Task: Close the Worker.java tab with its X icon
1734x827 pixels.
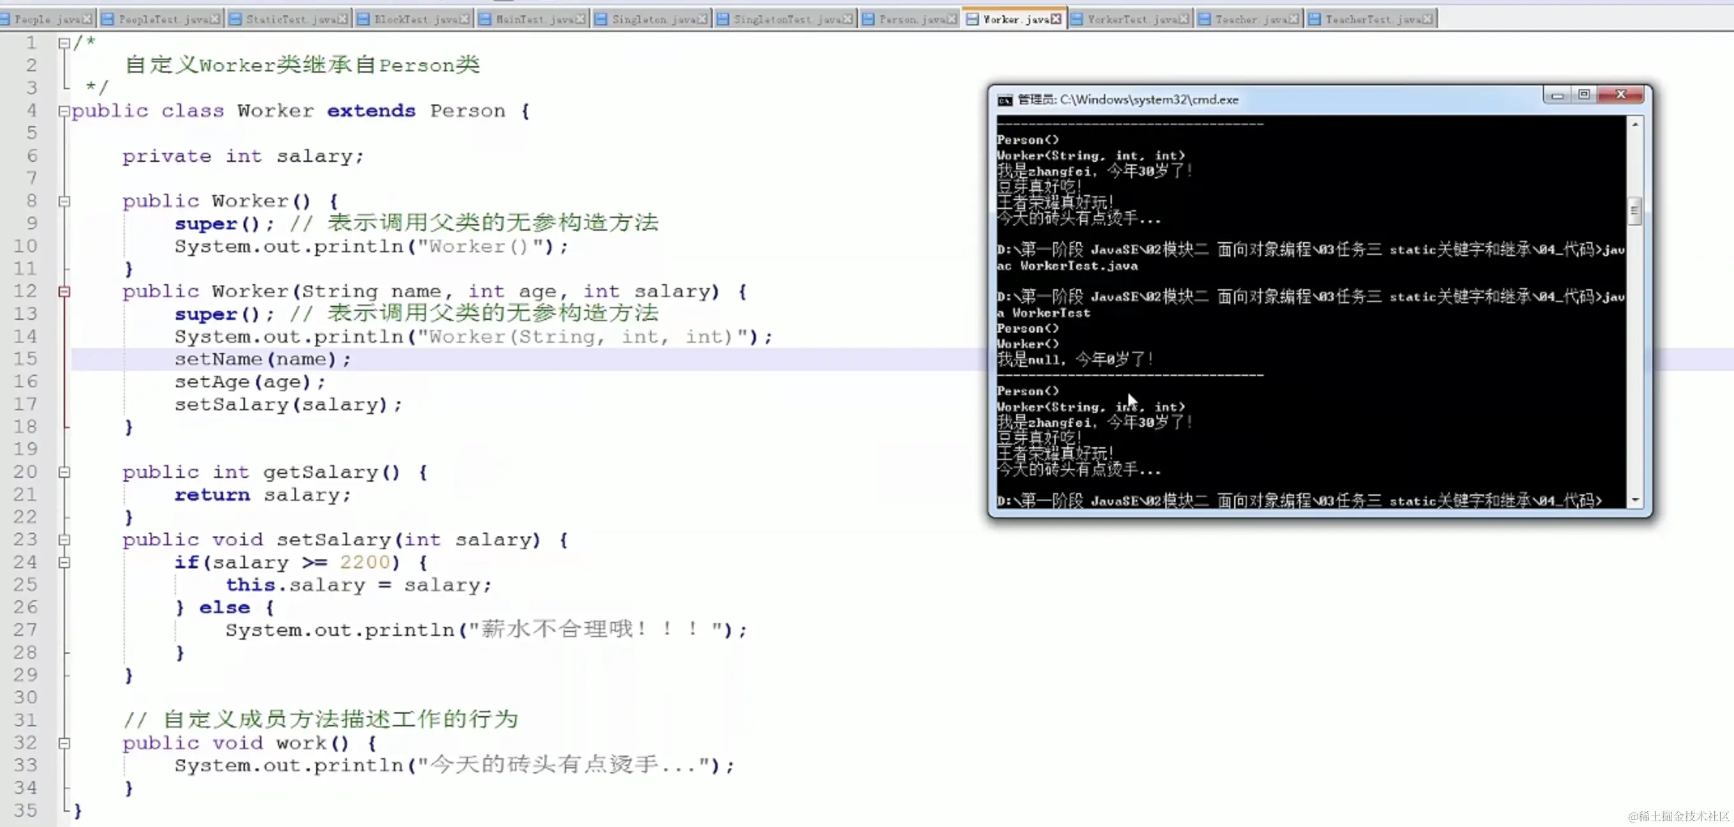Action: (1056, 20)
